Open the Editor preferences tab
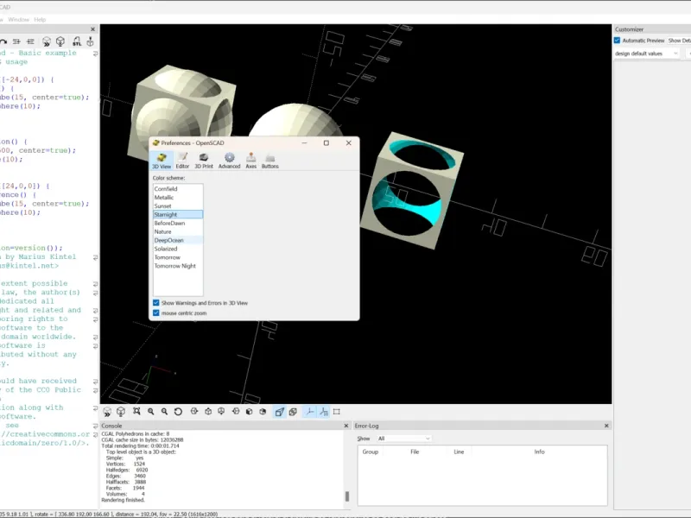Screen dimensions: 691x518 (182, 161)
